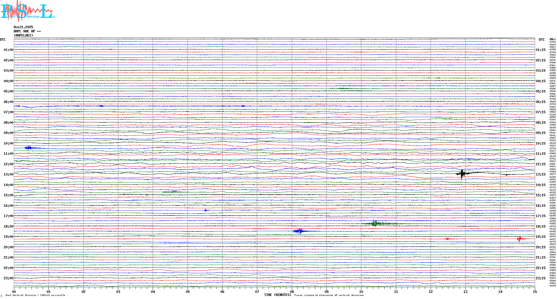Click minute marker 15 on bottom axis
The height and width of the screenshot is (299, 557).
[535, 292]
